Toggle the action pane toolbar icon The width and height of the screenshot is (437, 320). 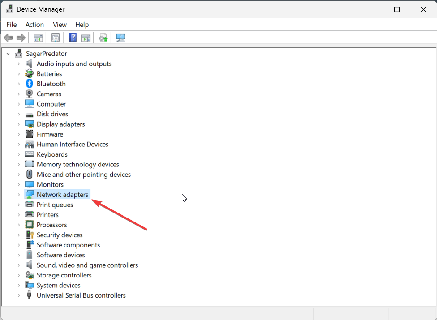pos(86,38)
